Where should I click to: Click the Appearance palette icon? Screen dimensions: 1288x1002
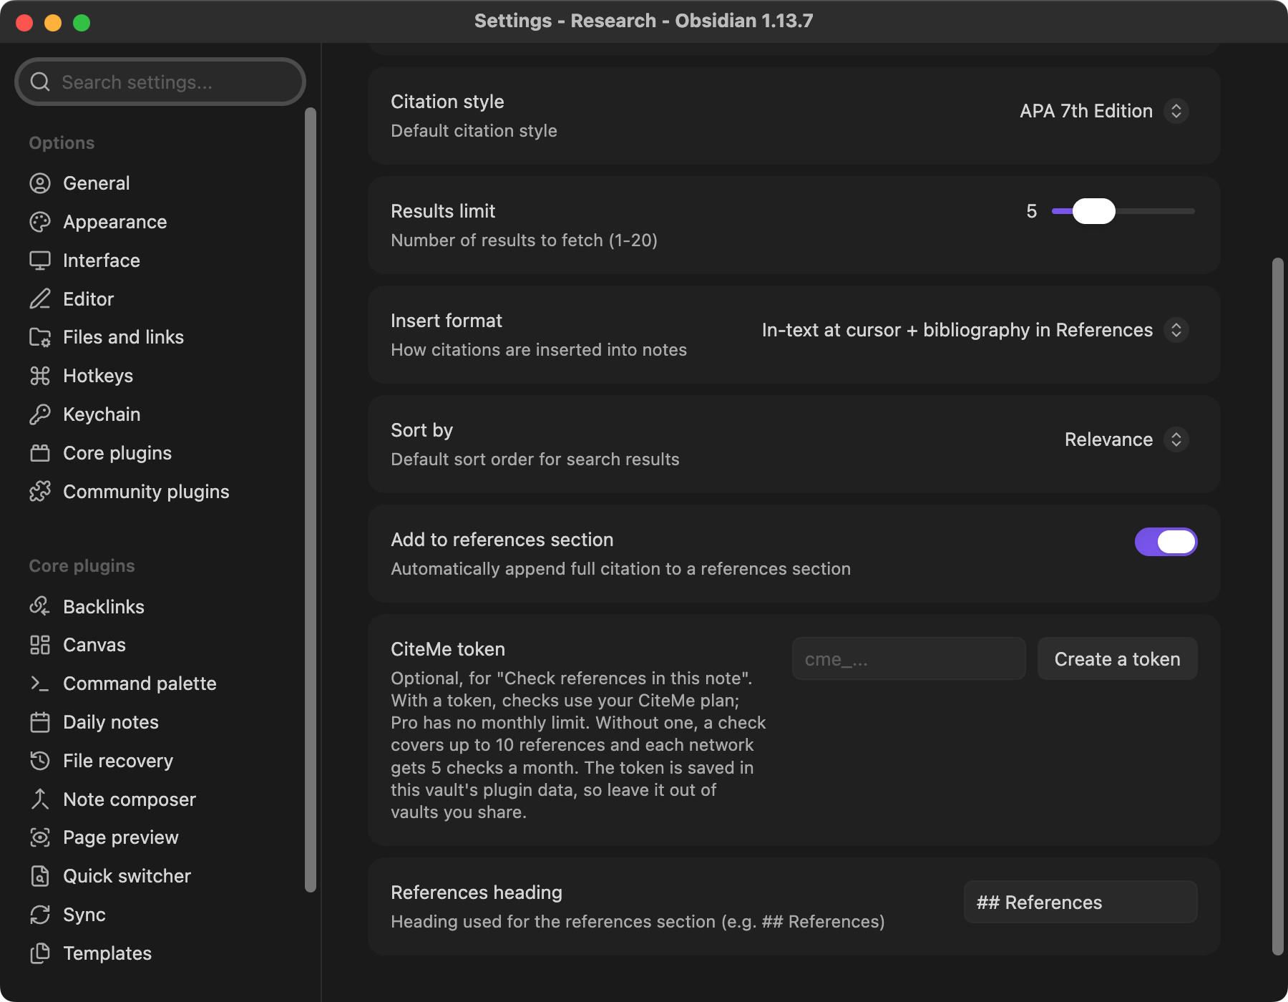click(x=40, y=222)
